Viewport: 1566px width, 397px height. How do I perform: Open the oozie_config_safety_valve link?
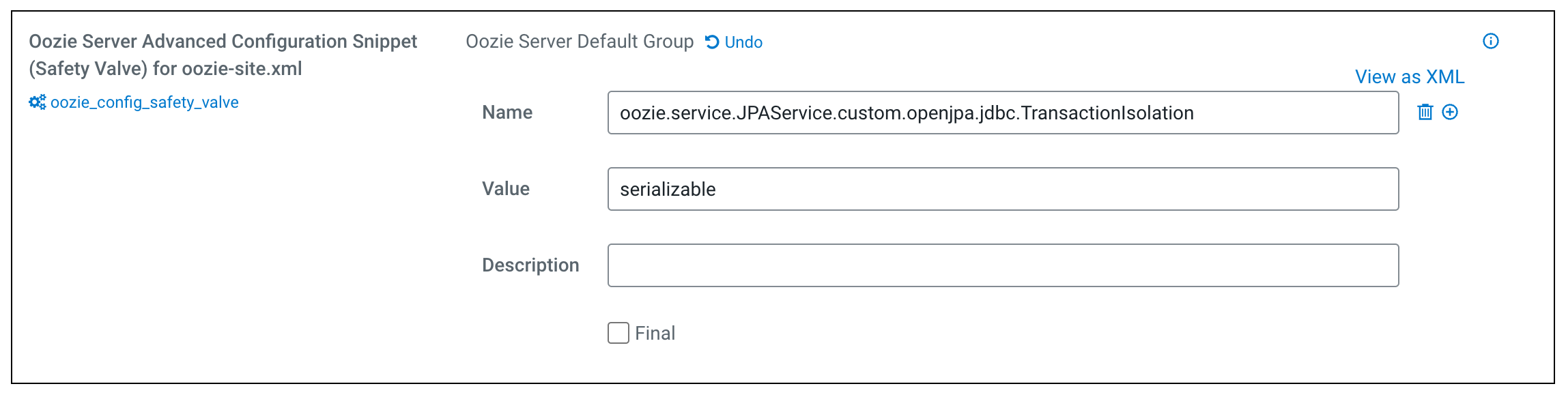pyautogui.click(x=145, y=102)
